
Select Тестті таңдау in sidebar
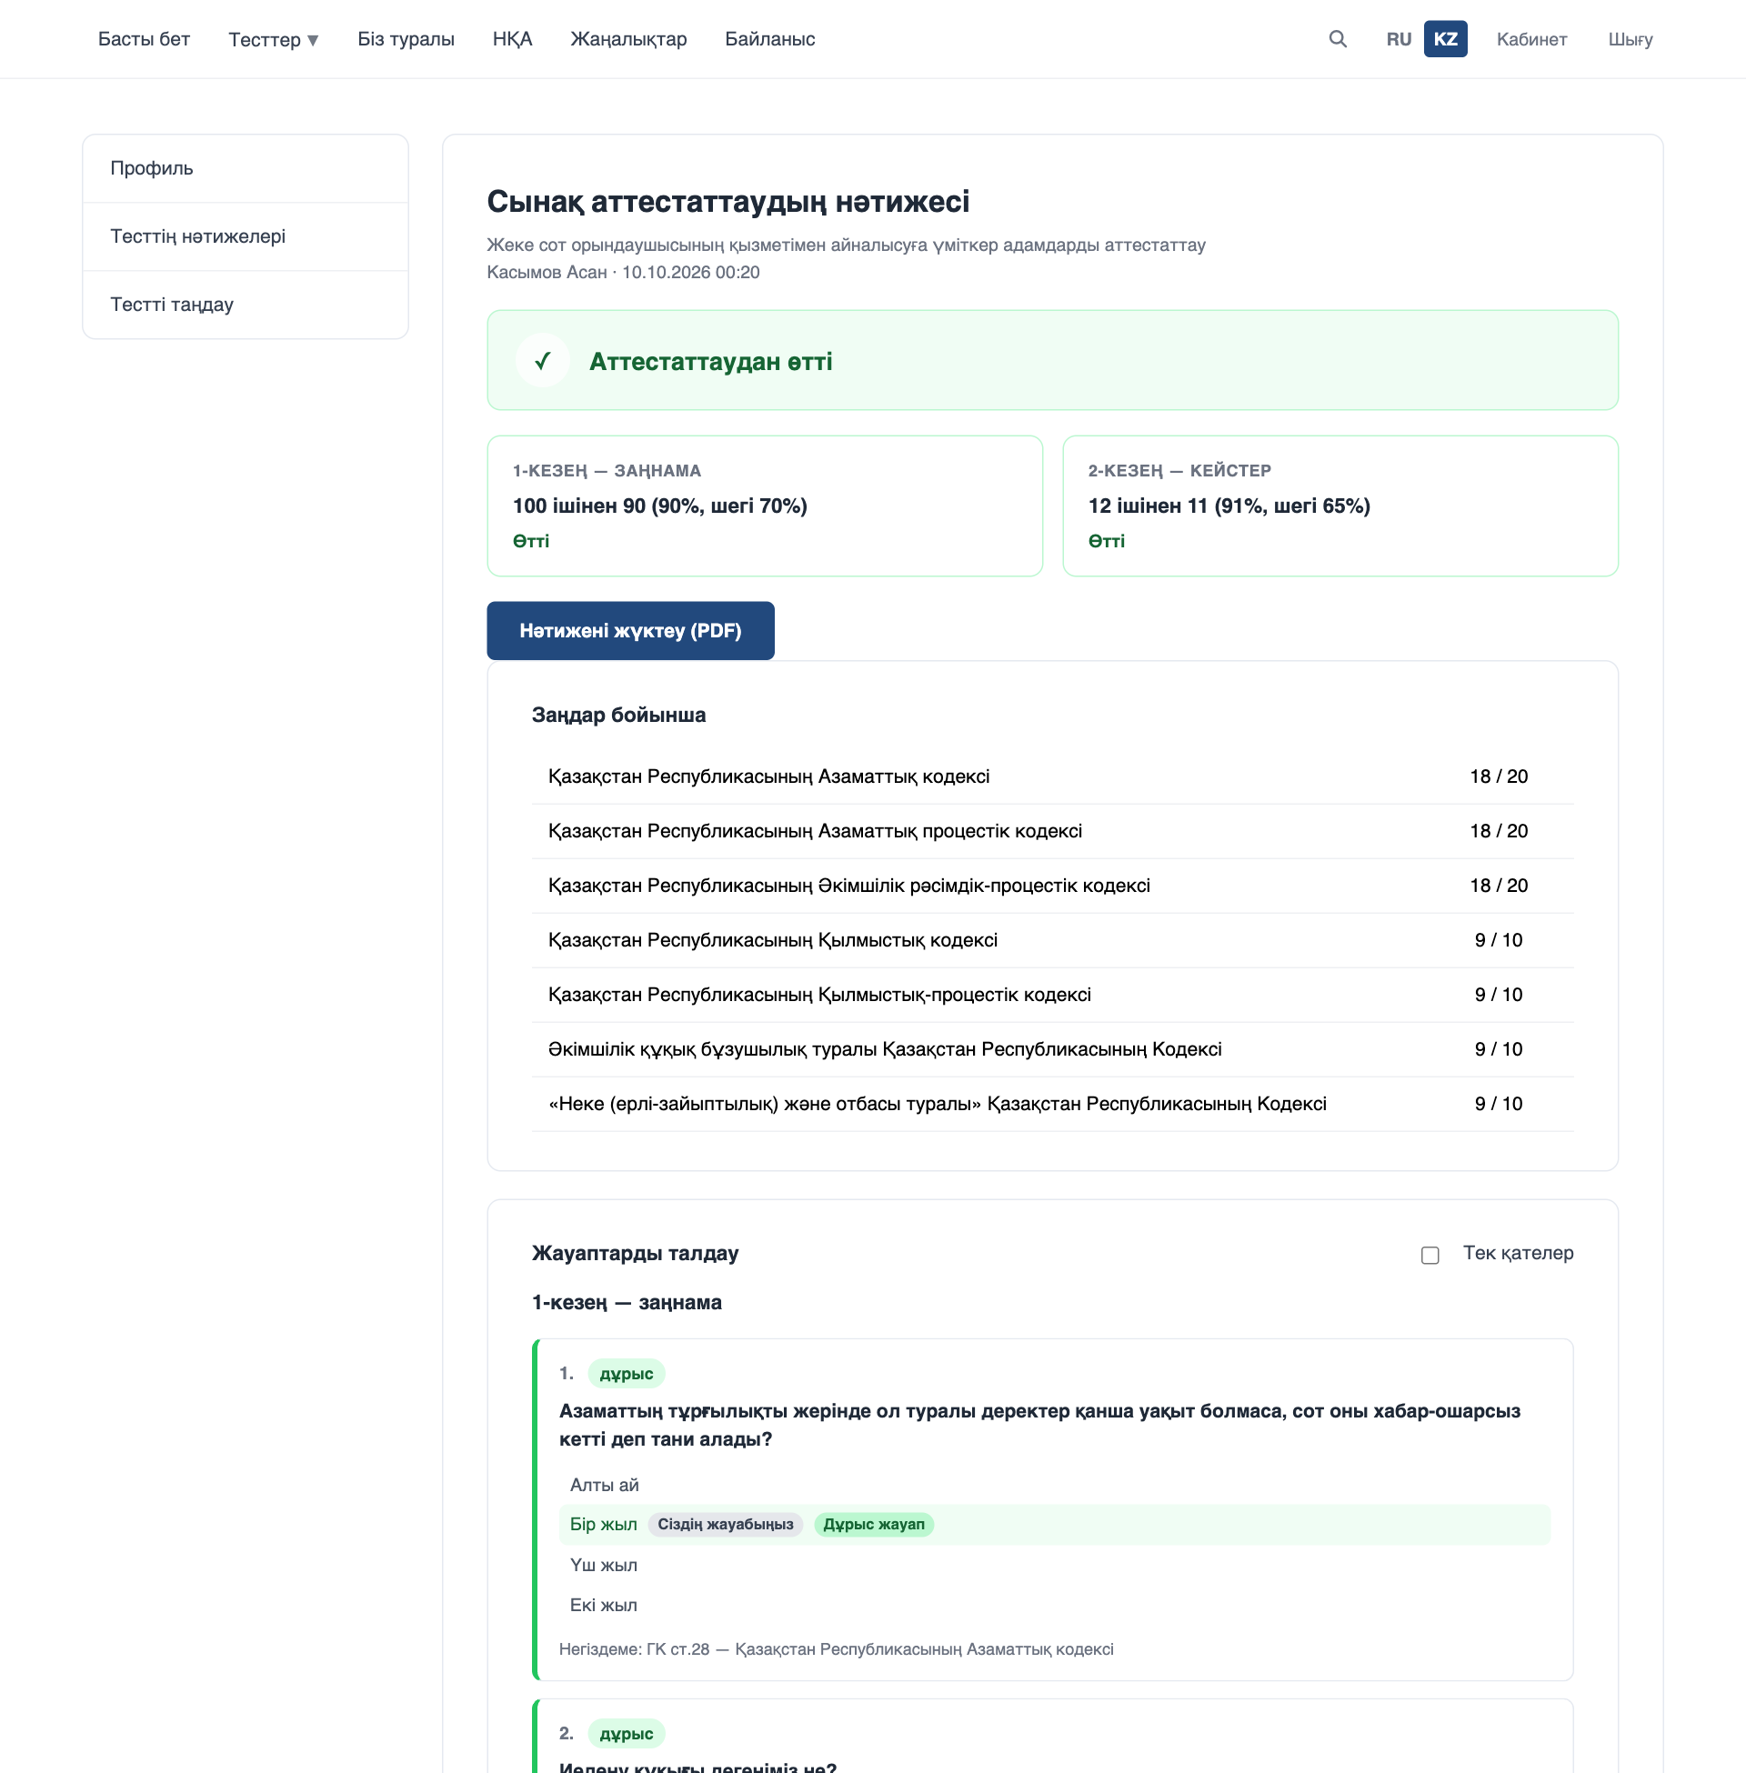(x=245, y=304)
